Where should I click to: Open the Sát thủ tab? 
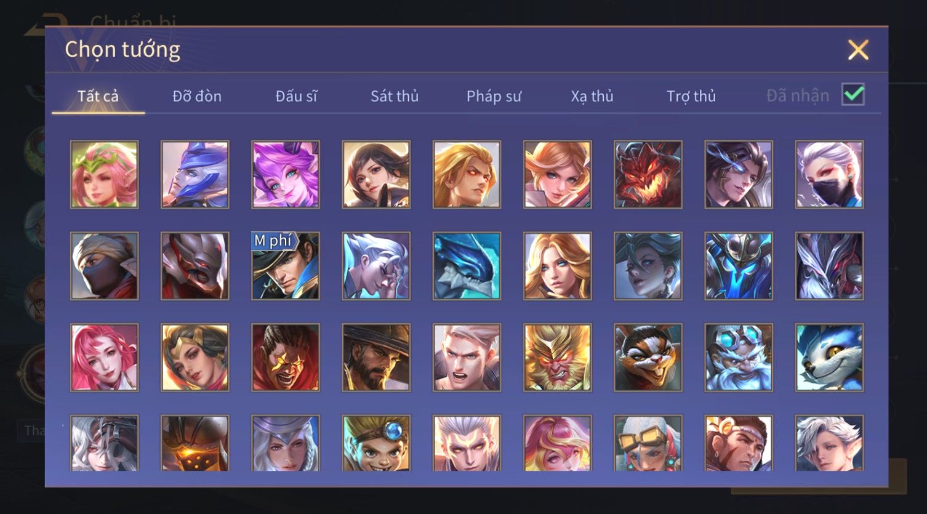(395, 96)
